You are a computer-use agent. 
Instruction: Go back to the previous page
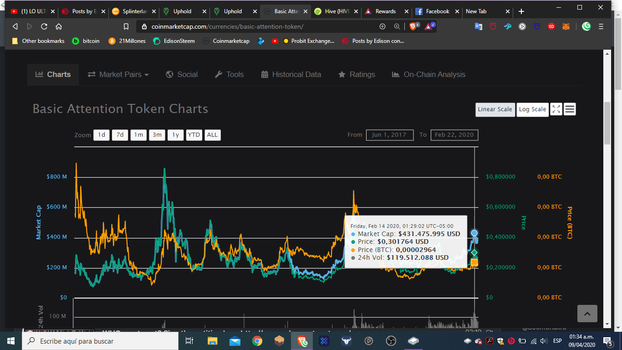15,26
